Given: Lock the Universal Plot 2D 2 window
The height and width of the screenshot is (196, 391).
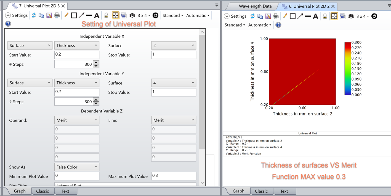Looking at the screenshot, I should 325,16.
